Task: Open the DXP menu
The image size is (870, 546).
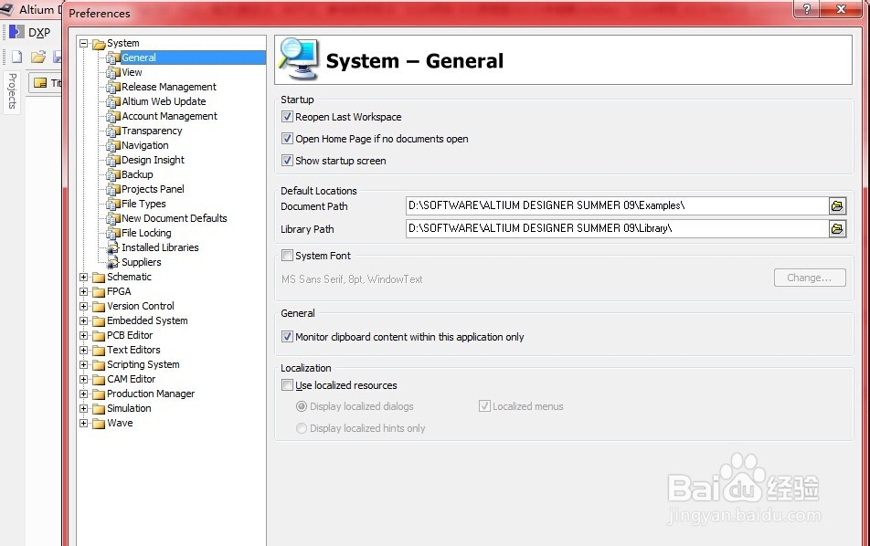Action: point(38,33)
